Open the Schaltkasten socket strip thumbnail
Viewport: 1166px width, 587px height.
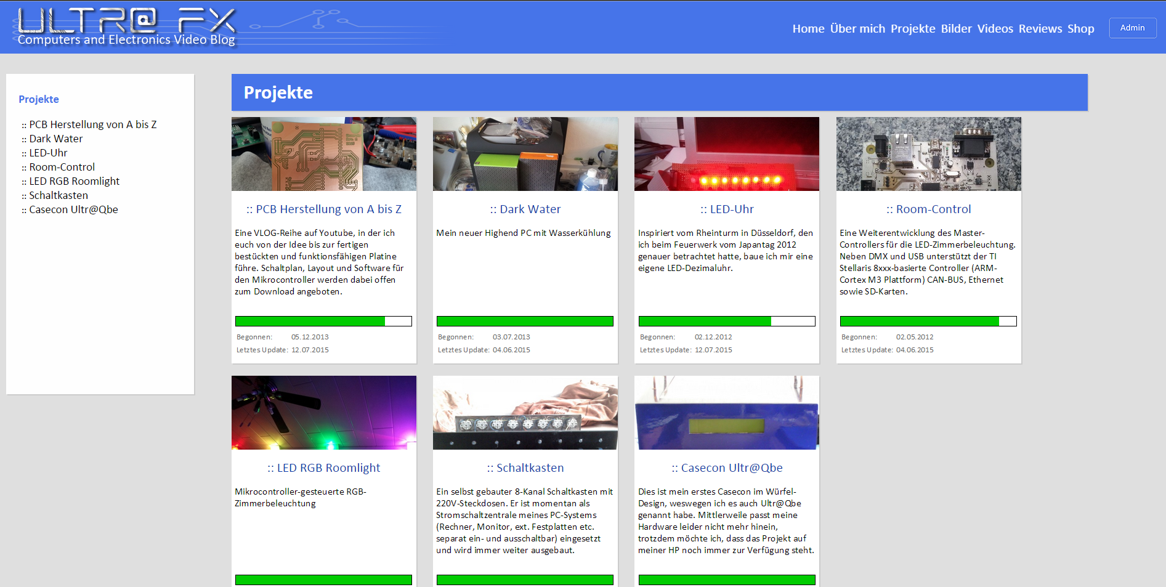tap(525, 413)
